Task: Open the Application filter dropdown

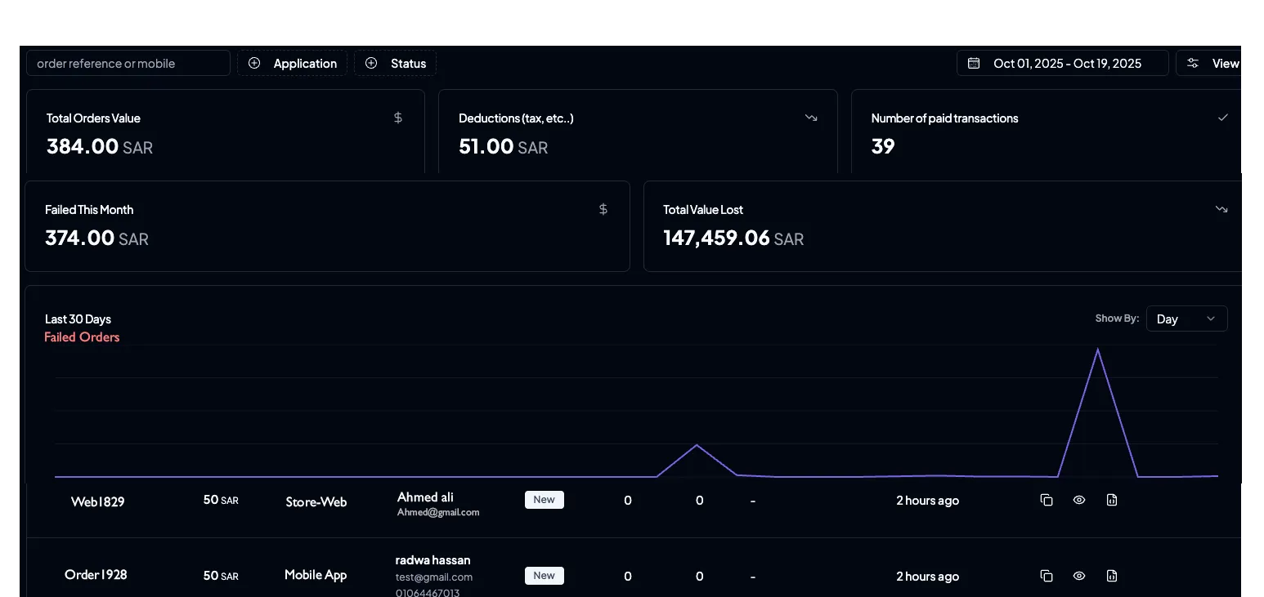Action: [x=293, y=63]
